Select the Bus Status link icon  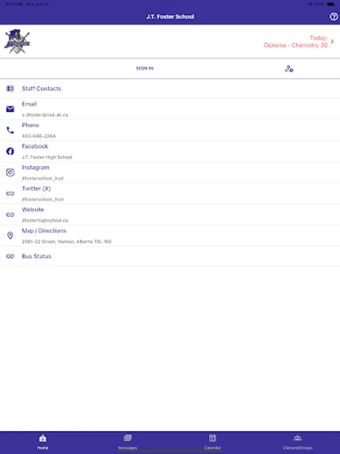tap(10, 256)
